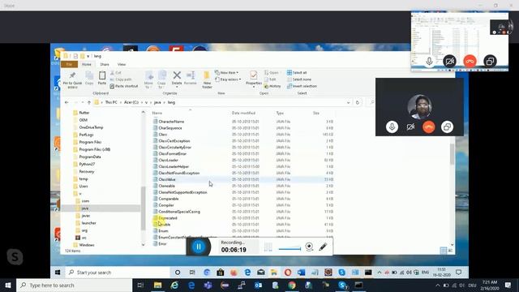Click the folder tree scrollbar

(x=143, y=208)
